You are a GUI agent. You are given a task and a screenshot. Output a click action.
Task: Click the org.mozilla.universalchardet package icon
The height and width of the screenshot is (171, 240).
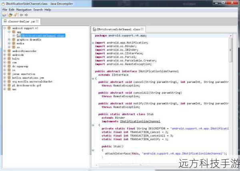click(9, 82)
